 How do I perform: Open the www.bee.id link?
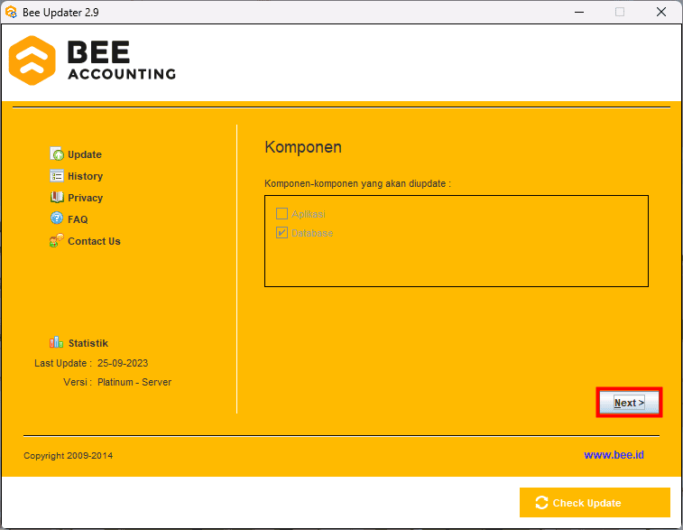coord(614,454)
